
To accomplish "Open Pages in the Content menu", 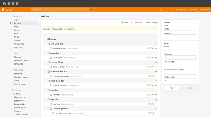I will pos(17,20).
